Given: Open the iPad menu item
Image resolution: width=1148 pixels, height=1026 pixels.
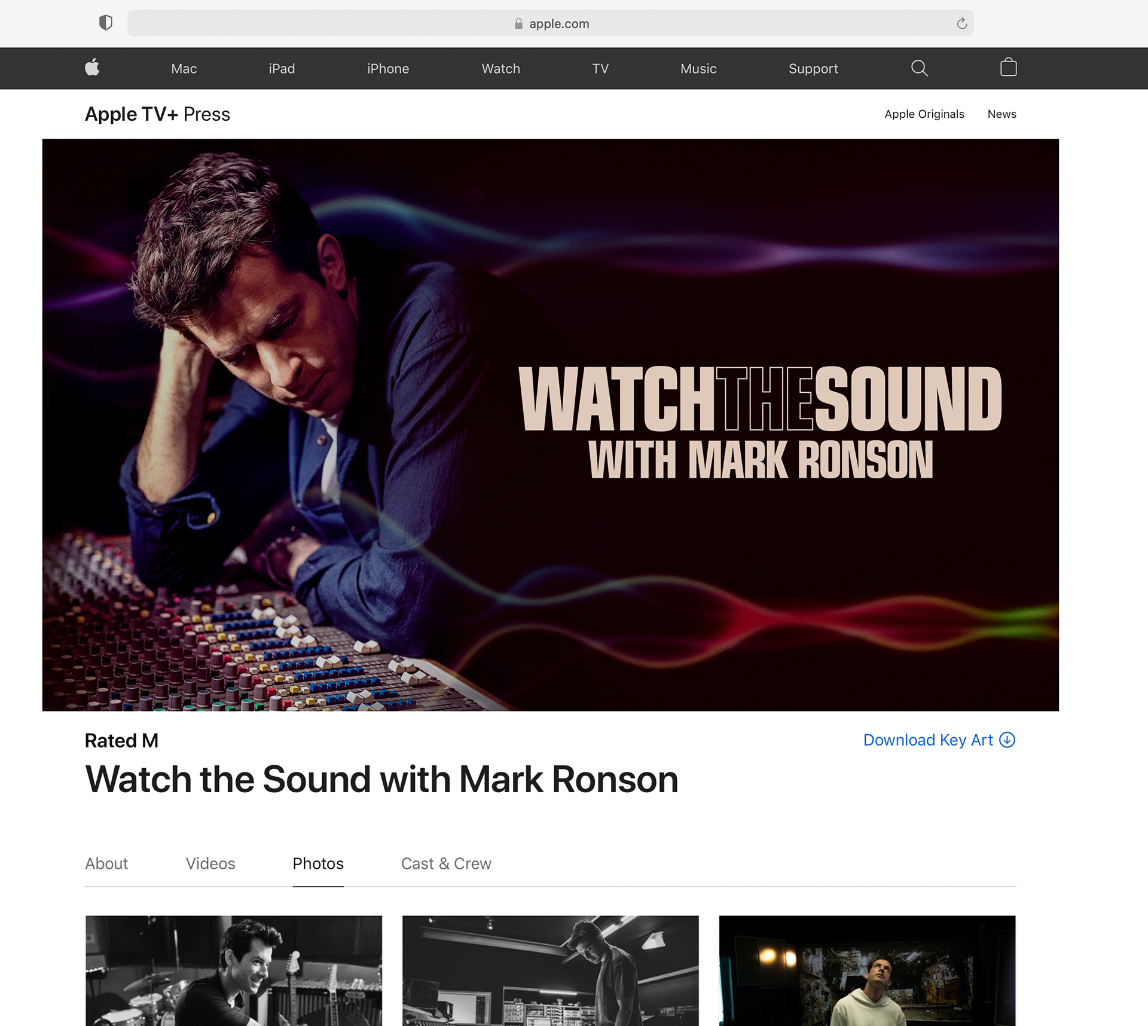Looking at the screenshot, I should point(282,69).
